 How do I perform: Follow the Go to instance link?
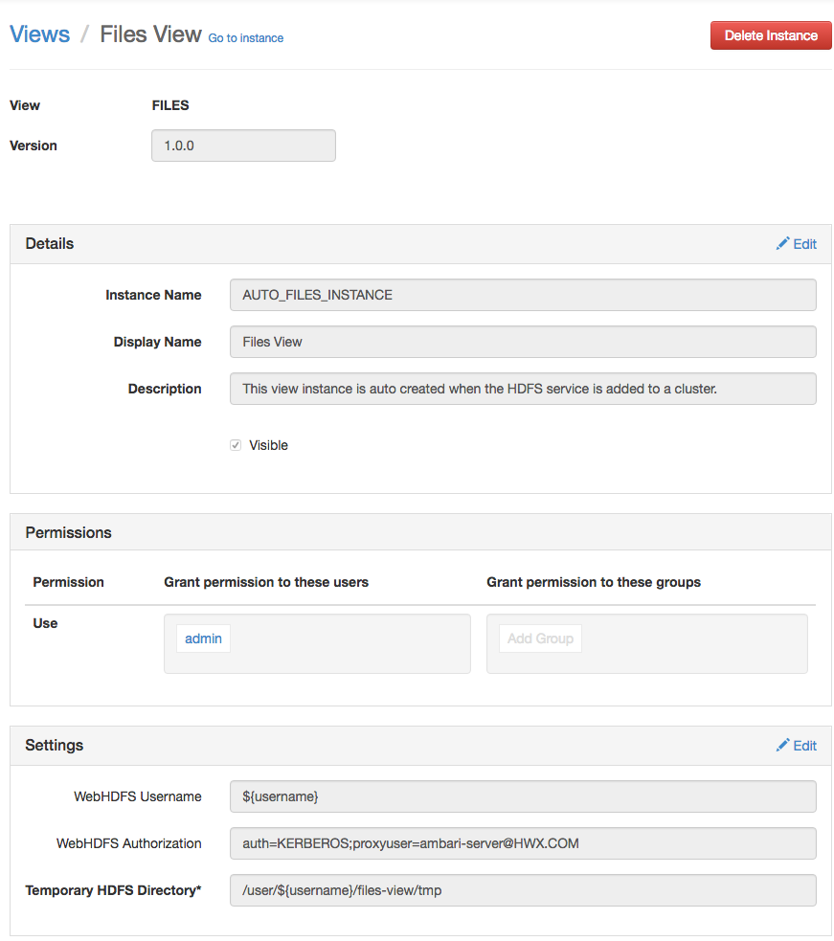tap(246, 38)
